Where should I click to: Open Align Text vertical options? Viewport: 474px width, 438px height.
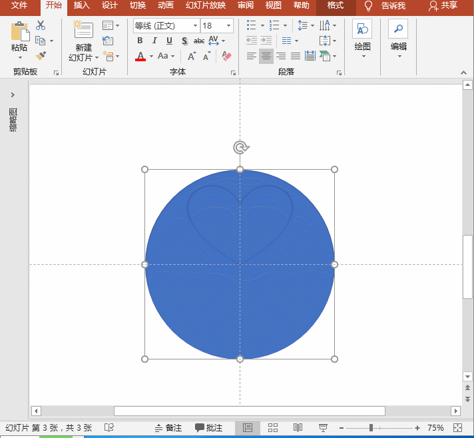click(x=325, y=41)
